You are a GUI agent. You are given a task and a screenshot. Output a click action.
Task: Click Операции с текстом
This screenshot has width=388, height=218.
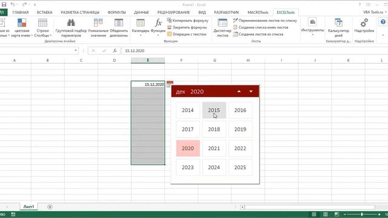pyautogui.click(x=187, y=34)
